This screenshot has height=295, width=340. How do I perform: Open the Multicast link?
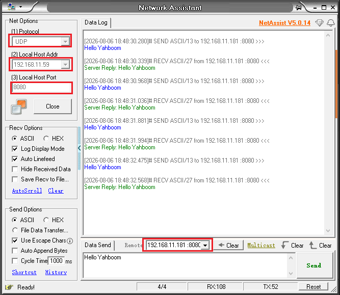tap(261, 245)
